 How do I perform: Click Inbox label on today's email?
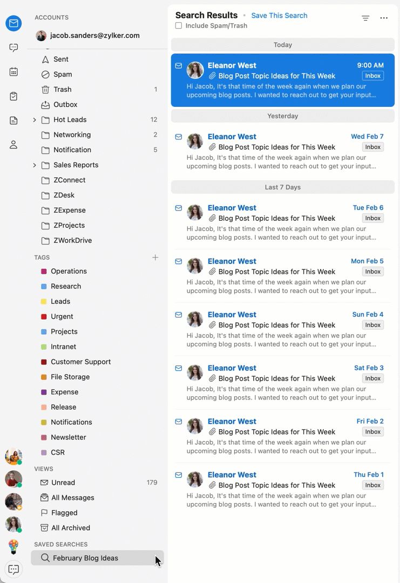(373, 76)
